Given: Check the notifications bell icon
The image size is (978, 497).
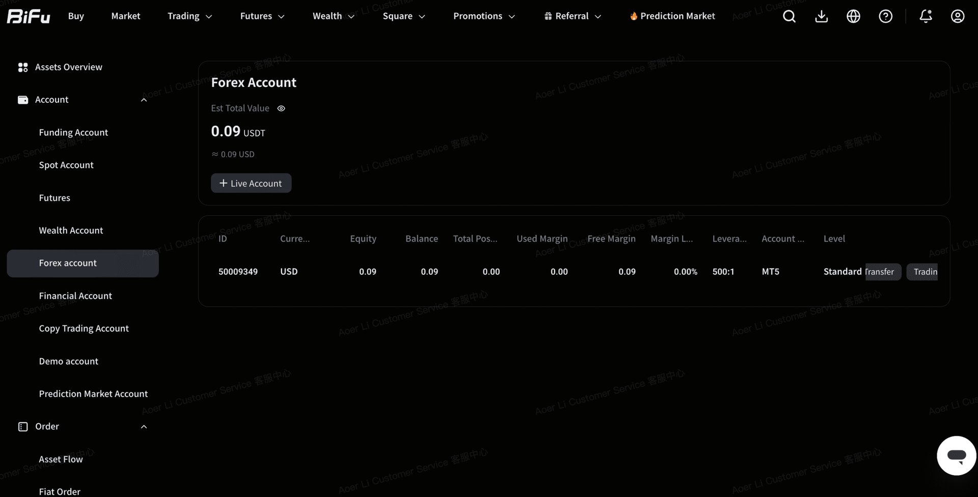Looking at the screenshot, I should click(926, 16).
